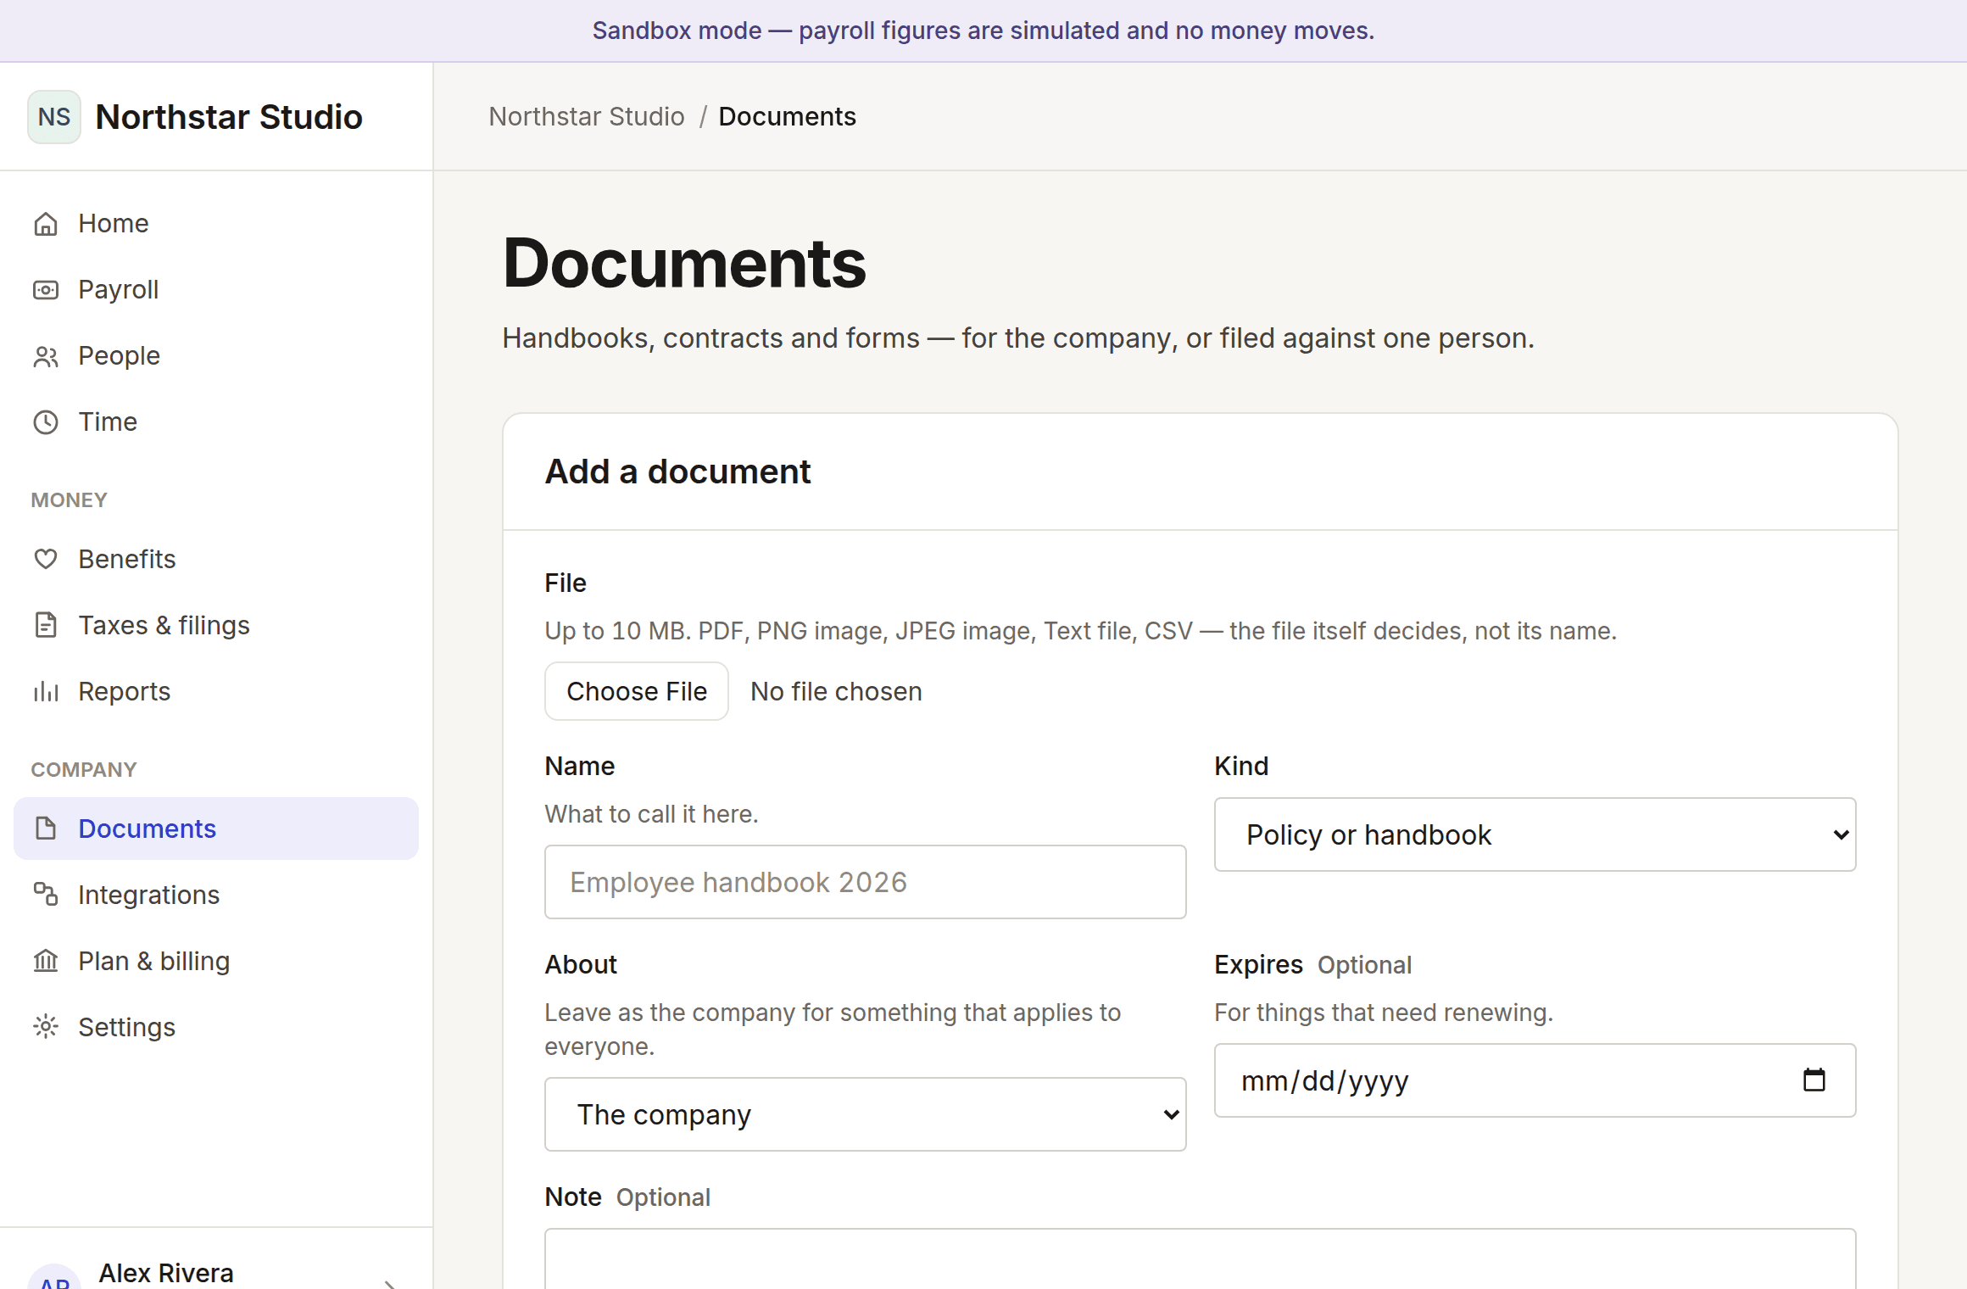Screen dimensions: 1967x1289
Task: Click the Documents breadcrumb text
Action: point(787,116)
